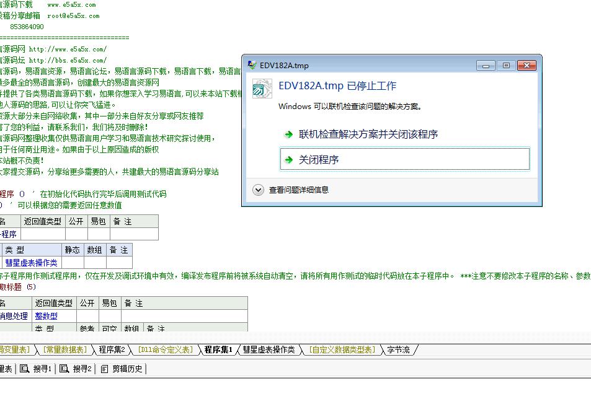This screenshot has width=591, height=404.
Task: Open the 彗星虚表操作类 tab
Action: click(269, 349)
